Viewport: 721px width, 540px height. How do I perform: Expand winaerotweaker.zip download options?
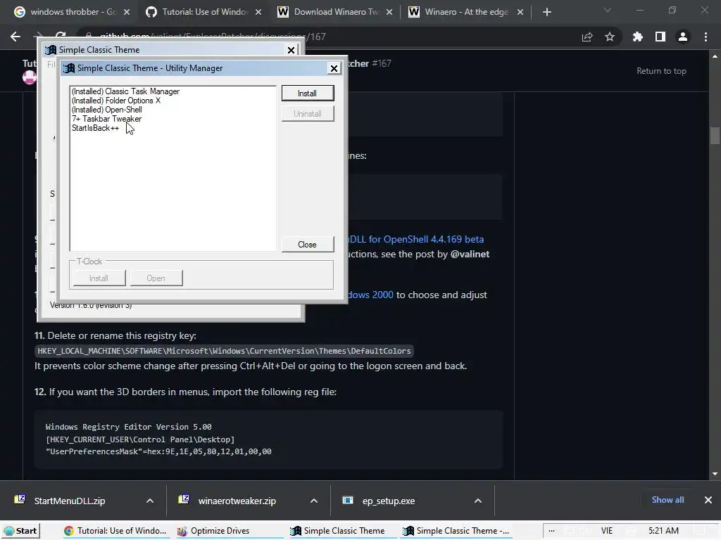click(313, 501)
